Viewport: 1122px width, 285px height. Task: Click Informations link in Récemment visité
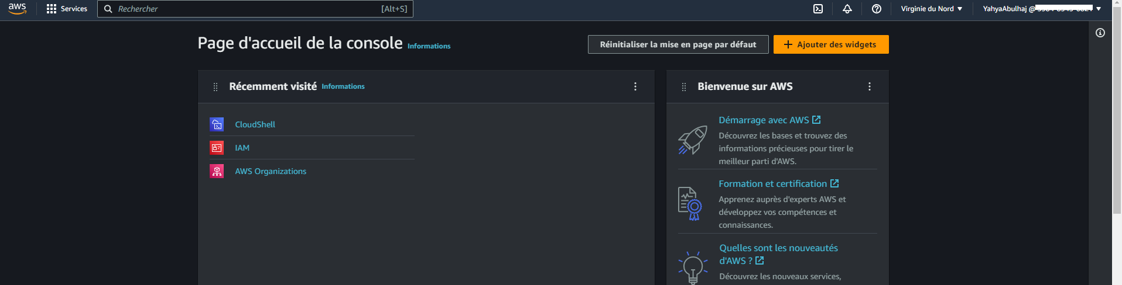[x=343, y=86]
